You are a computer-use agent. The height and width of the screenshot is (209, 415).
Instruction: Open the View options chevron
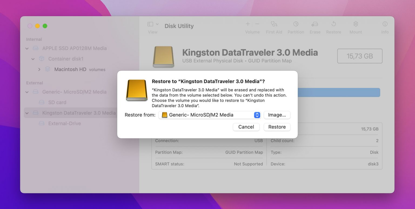coord(157,24)
